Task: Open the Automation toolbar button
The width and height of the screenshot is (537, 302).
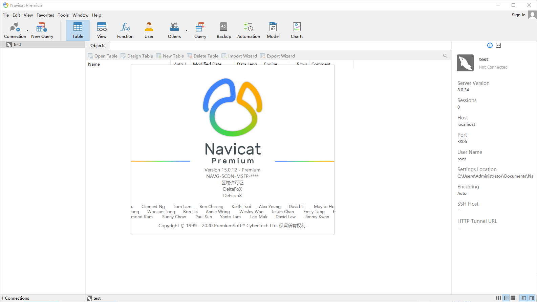Action: 249,30
